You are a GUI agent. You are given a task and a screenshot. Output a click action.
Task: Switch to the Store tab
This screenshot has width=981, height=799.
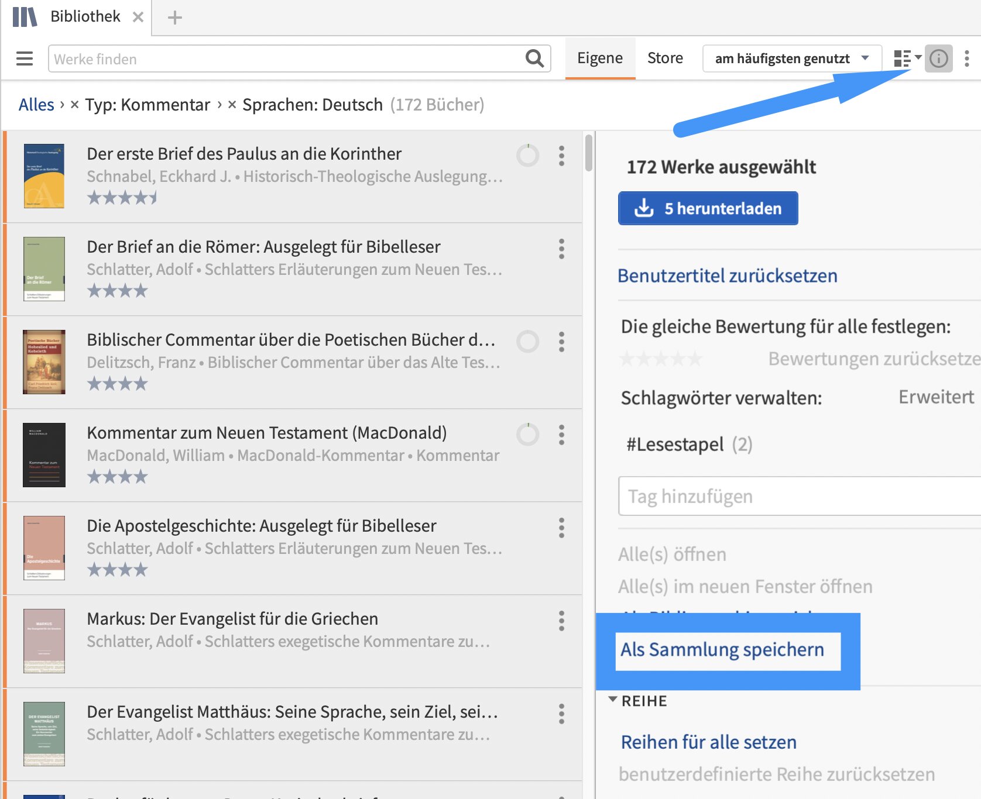click(x=665, y=58)
